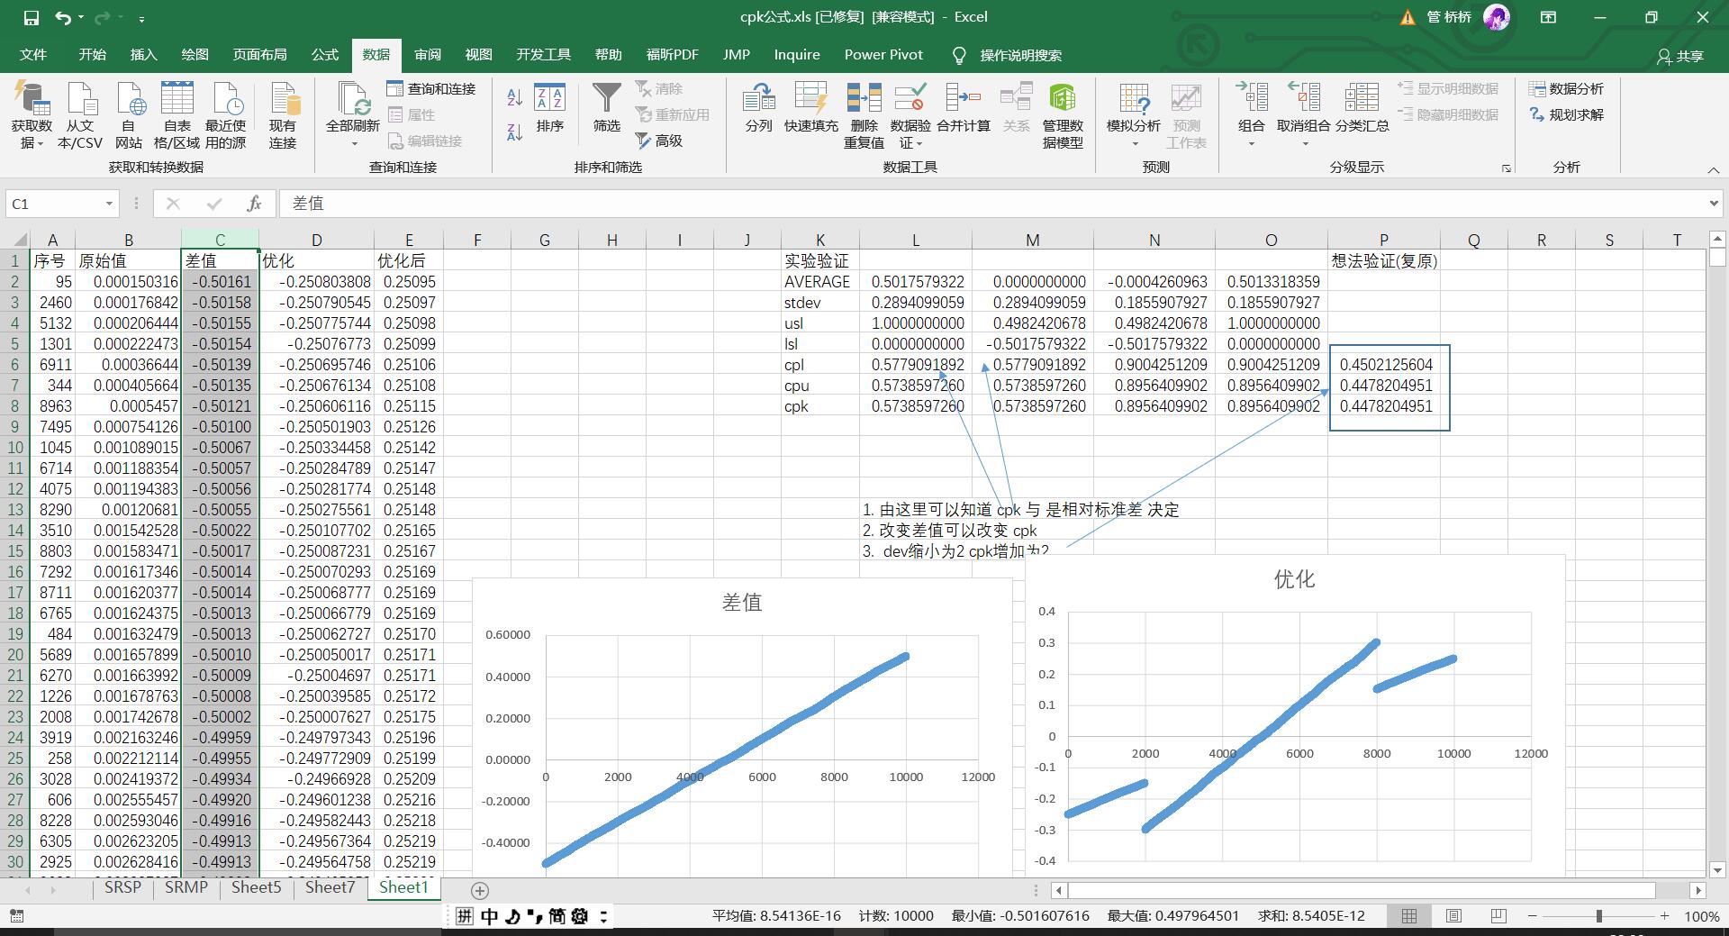Open the 排序 (Sort) dialog icon
Viewport: 1729px width, 936px height.
click(x=549, y=109)
